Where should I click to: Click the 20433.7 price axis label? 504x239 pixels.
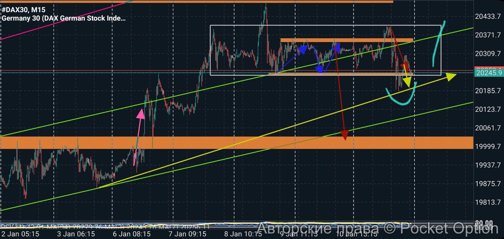pyautogui.click(x=488, y=17)
